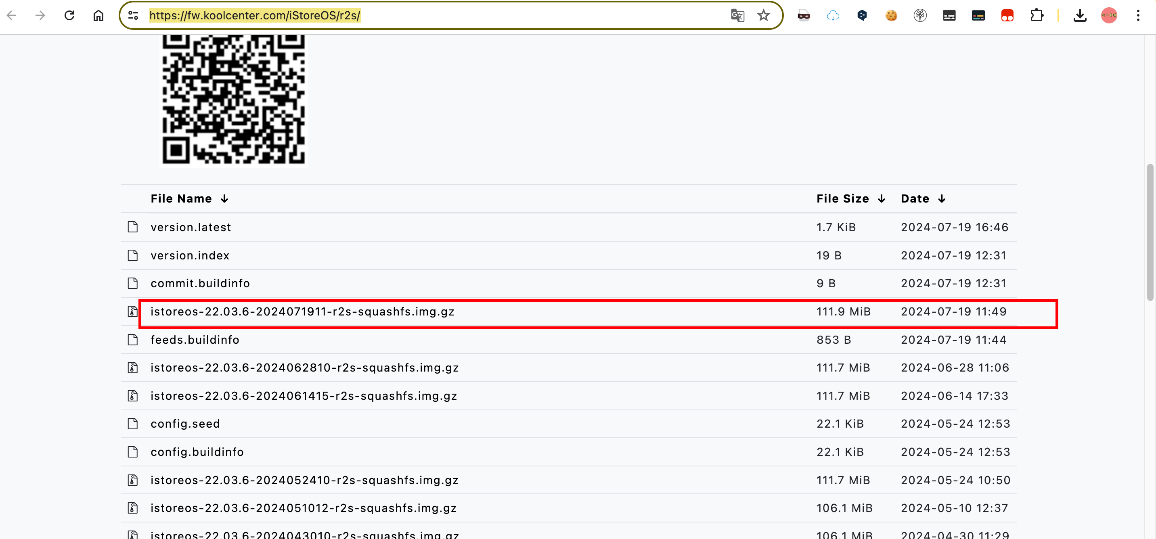
Task: Click the vertical page scrollbar thumb
Action: click(1150, 232)
